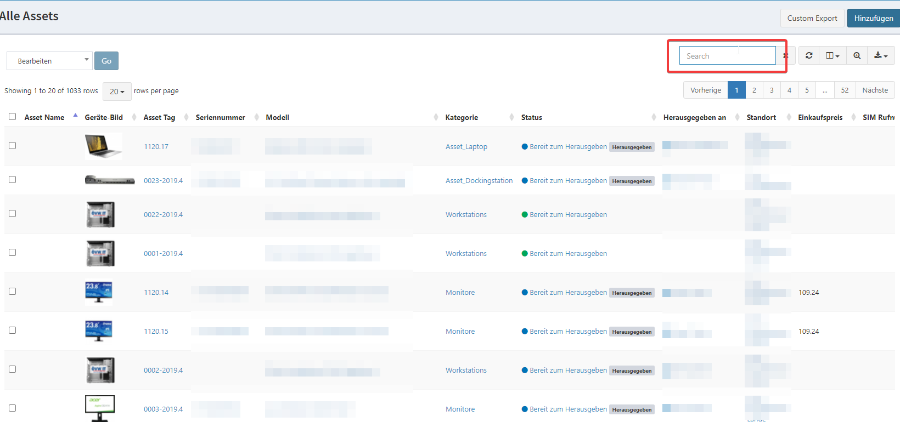This screenshot has width=900, height=422.
Task: Sort by Asset Tag column arrows
Action: (x=186, y=117)
